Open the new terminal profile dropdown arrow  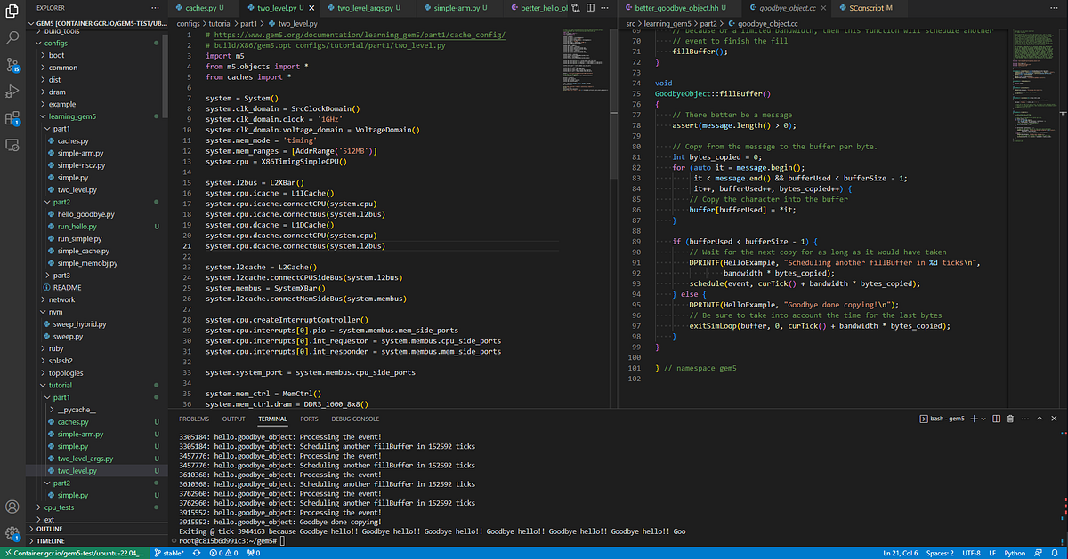click(982, 419)
